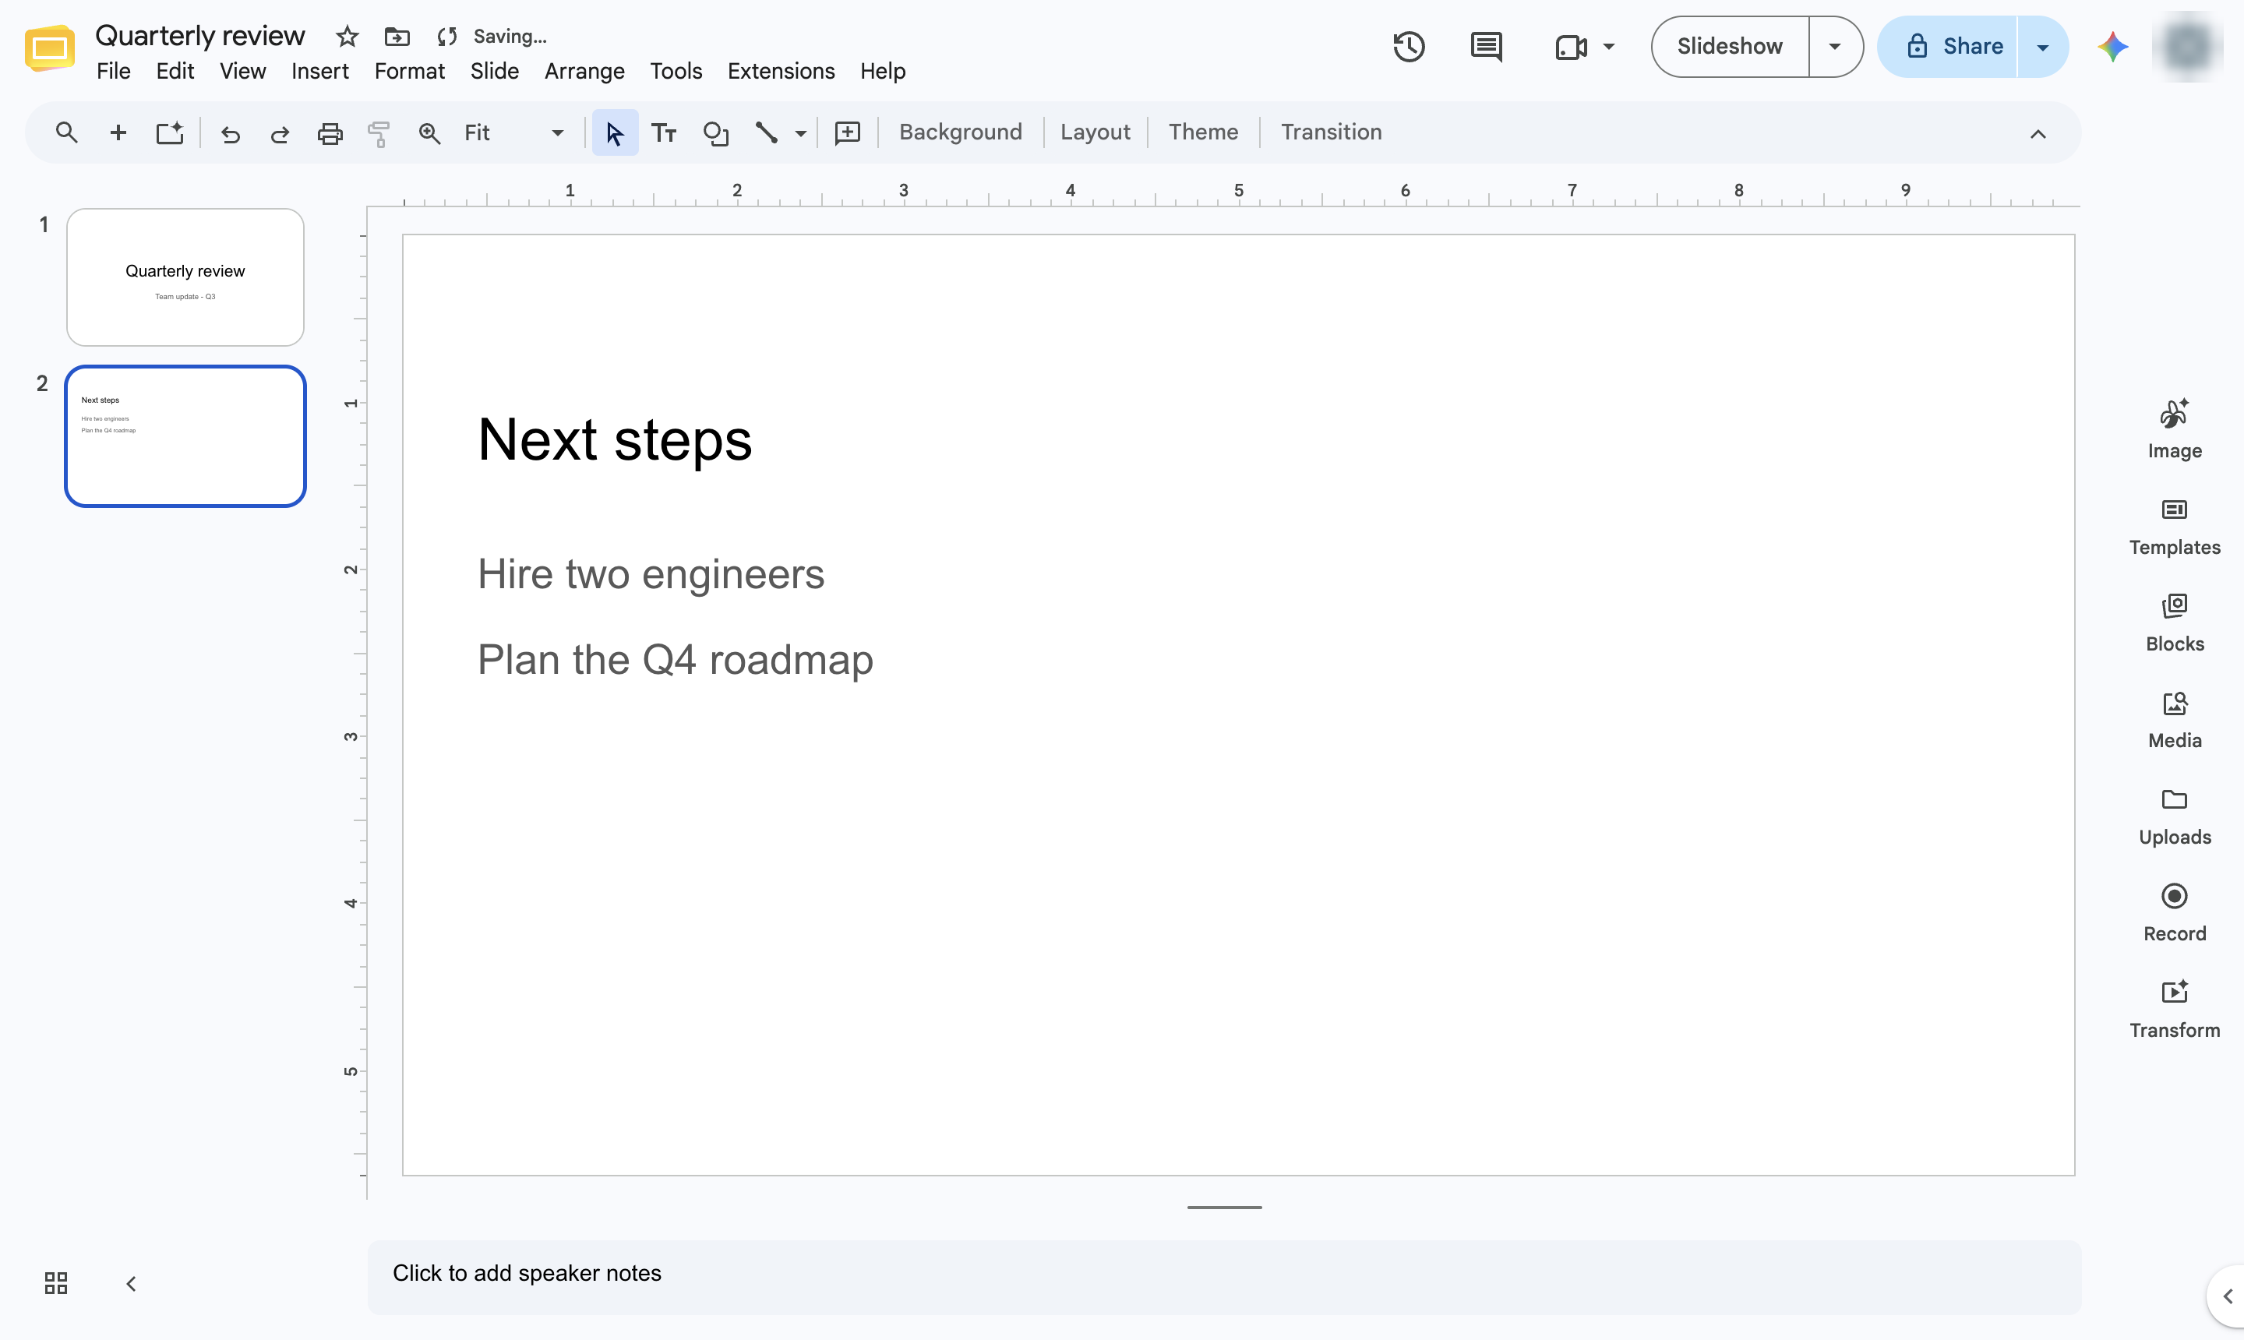
Task: Star the Quarterly review presentation
Action: pyautogui.click(x=347, y=36)
